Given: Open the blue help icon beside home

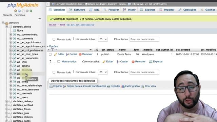Looking at the screenshot, I should [20, 11].
